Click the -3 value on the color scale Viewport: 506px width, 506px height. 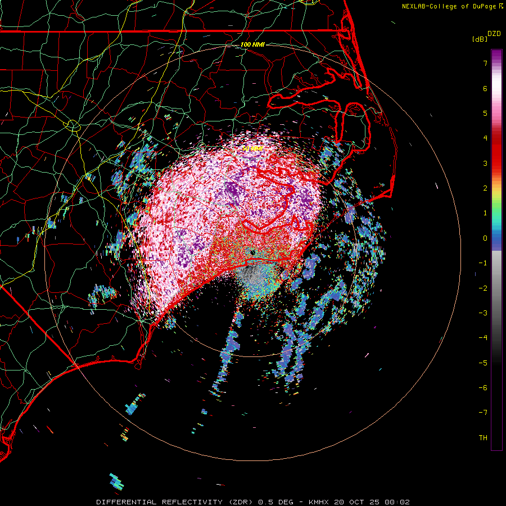[x=483, y=313]
